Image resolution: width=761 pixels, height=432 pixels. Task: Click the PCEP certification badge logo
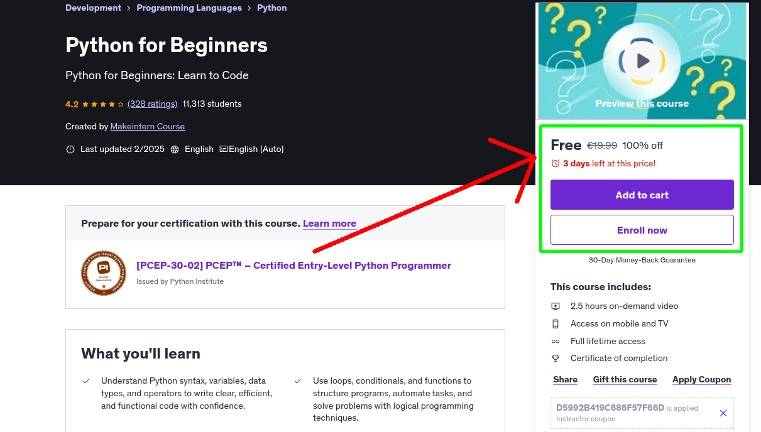pyautogui.click(x=104, y=273)
